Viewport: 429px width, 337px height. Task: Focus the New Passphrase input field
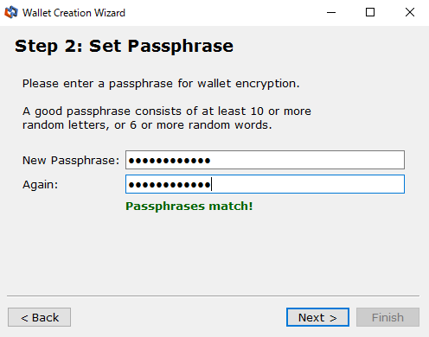coord(265,160)
